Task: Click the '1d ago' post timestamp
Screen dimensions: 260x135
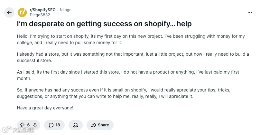Action: coord(65,10)
